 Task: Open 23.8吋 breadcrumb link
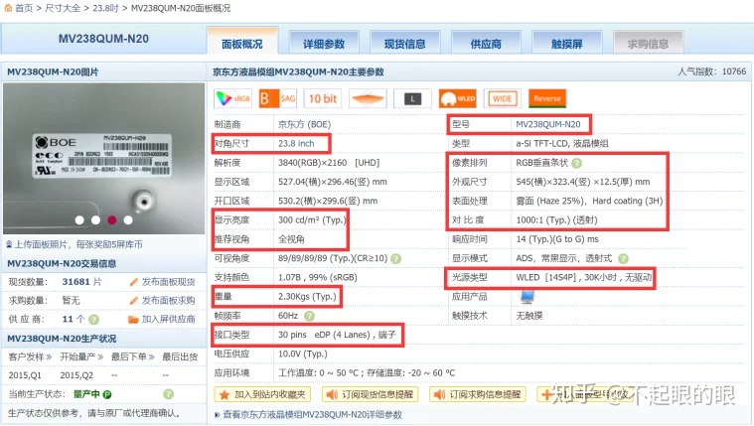(105, 8)
